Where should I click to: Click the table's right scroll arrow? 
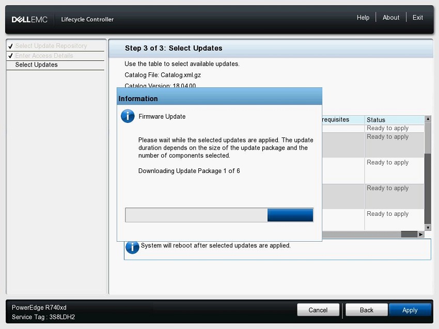point(421,234)
